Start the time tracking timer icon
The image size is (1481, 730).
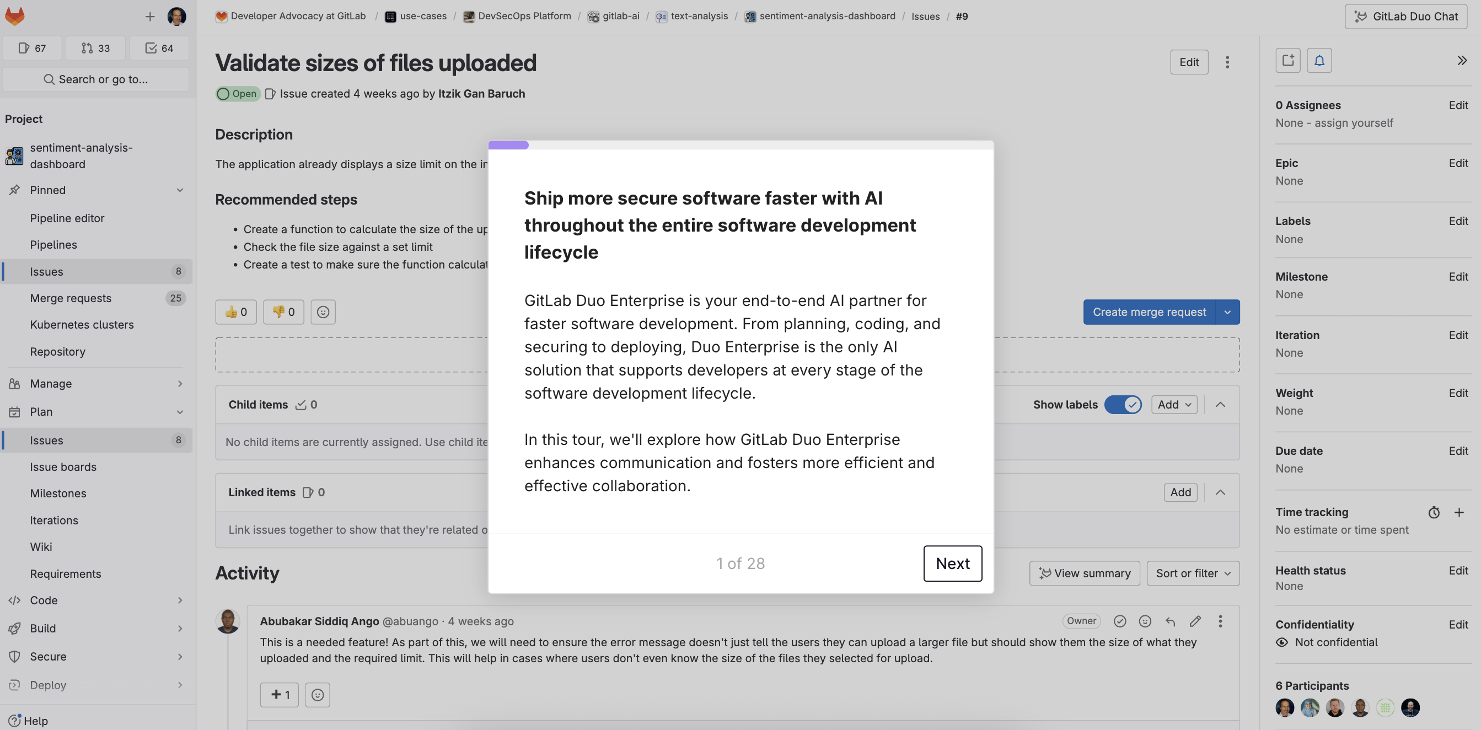pos(1433,512)
